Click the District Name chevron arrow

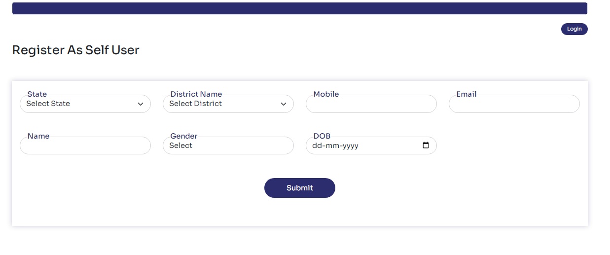[284, 104]
